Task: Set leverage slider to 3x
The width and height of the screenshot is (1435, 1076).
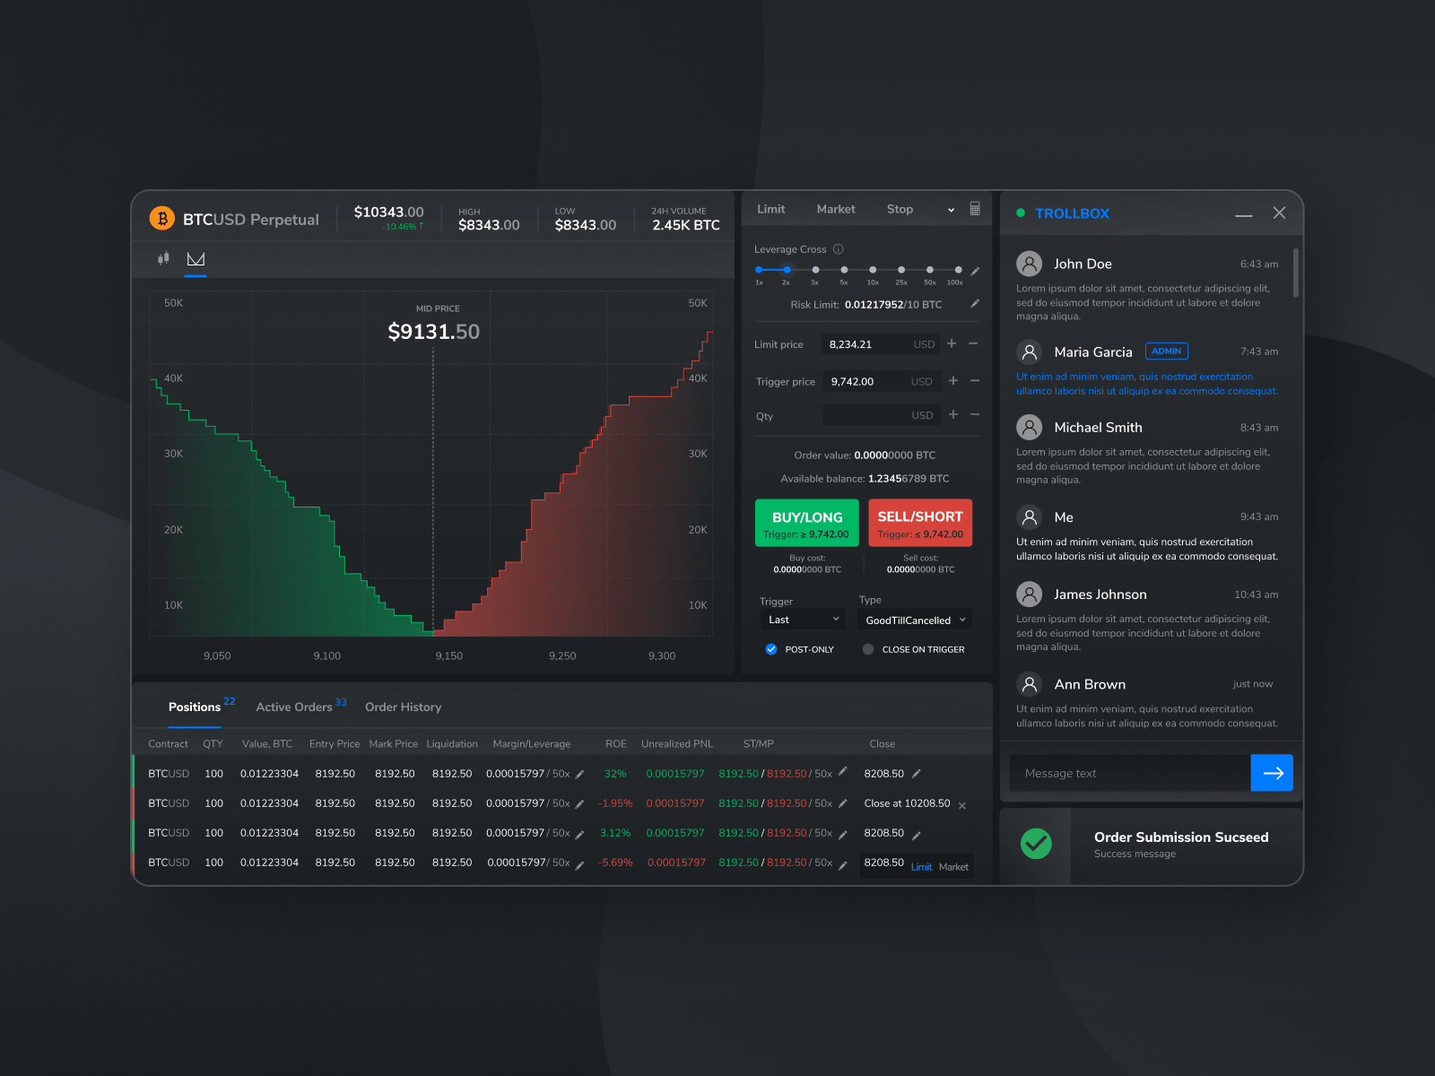Action: click(815, 270)
